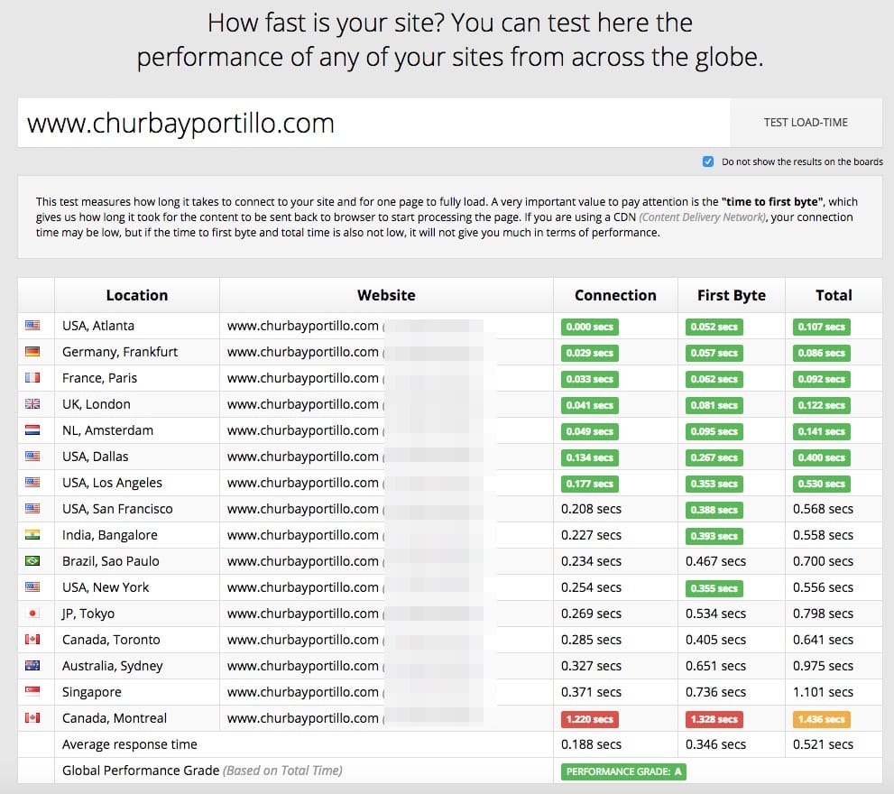This screenshot has width=894, height=794.
Task: Click the orange 1.436 secs total badge
Action: (x=822, y=719)
